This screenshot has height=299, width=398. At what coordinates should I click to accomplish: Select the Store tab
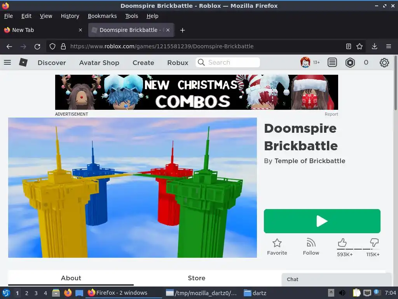click(x=196, y=278)
